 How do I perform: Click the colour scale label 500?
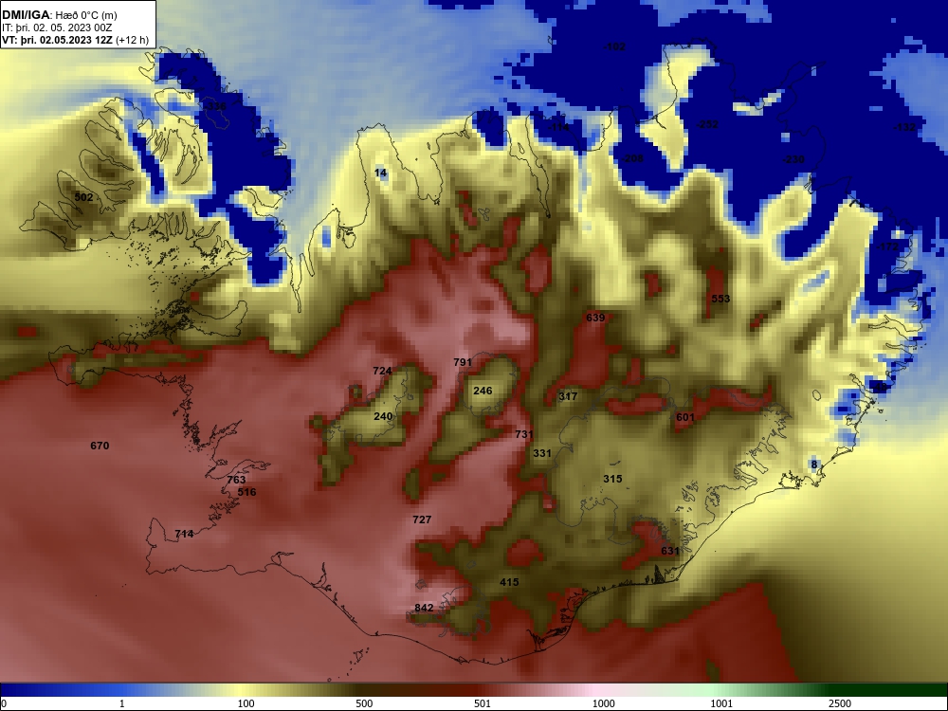(x=364, y=704)
